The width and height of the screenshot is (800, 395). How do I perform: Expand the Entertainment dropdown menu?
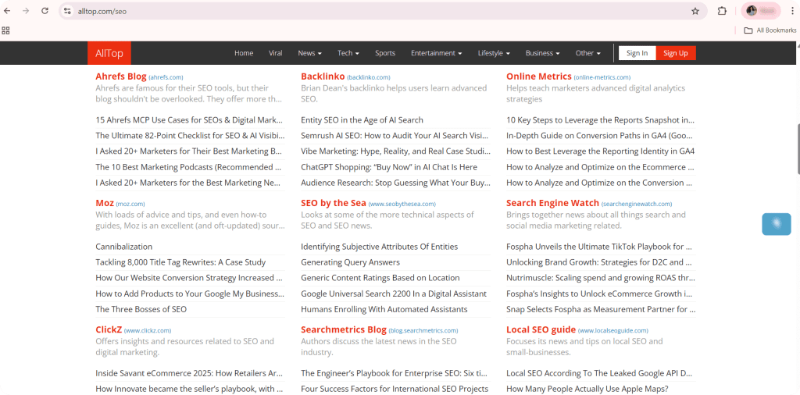coord(436,53)
